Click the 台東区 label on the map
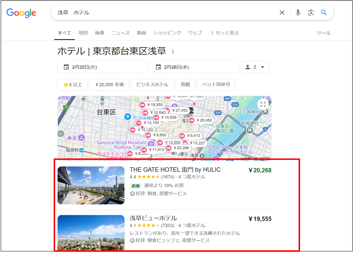The height and width of the screenshot is (254, 353). 106,112
